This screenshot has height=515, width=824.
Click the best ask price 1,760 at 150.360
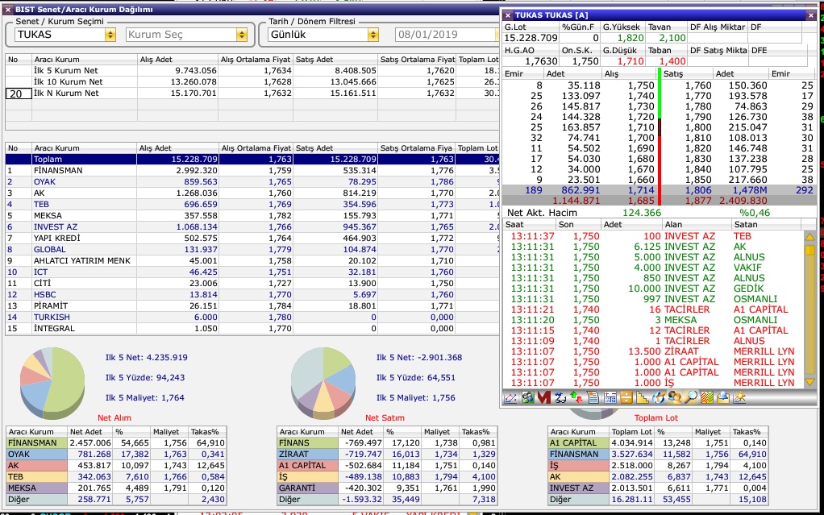(x=698, y=85)
